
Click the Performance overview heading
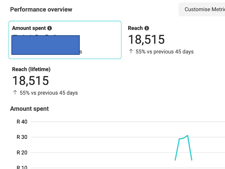(x=41, y=9)
